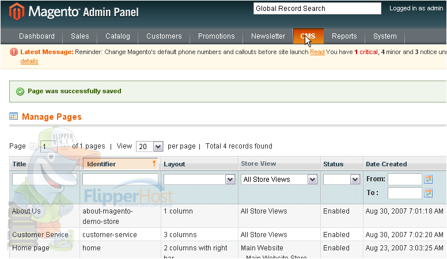The width and height of the screenshot is (447, 259).
Task: Click the Read link in latest message
Action: pos(317,52)
